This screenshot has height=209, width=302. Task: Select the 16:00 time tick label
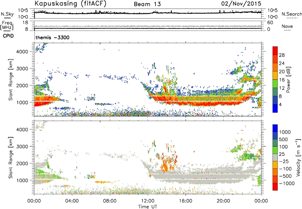point(185,201)
